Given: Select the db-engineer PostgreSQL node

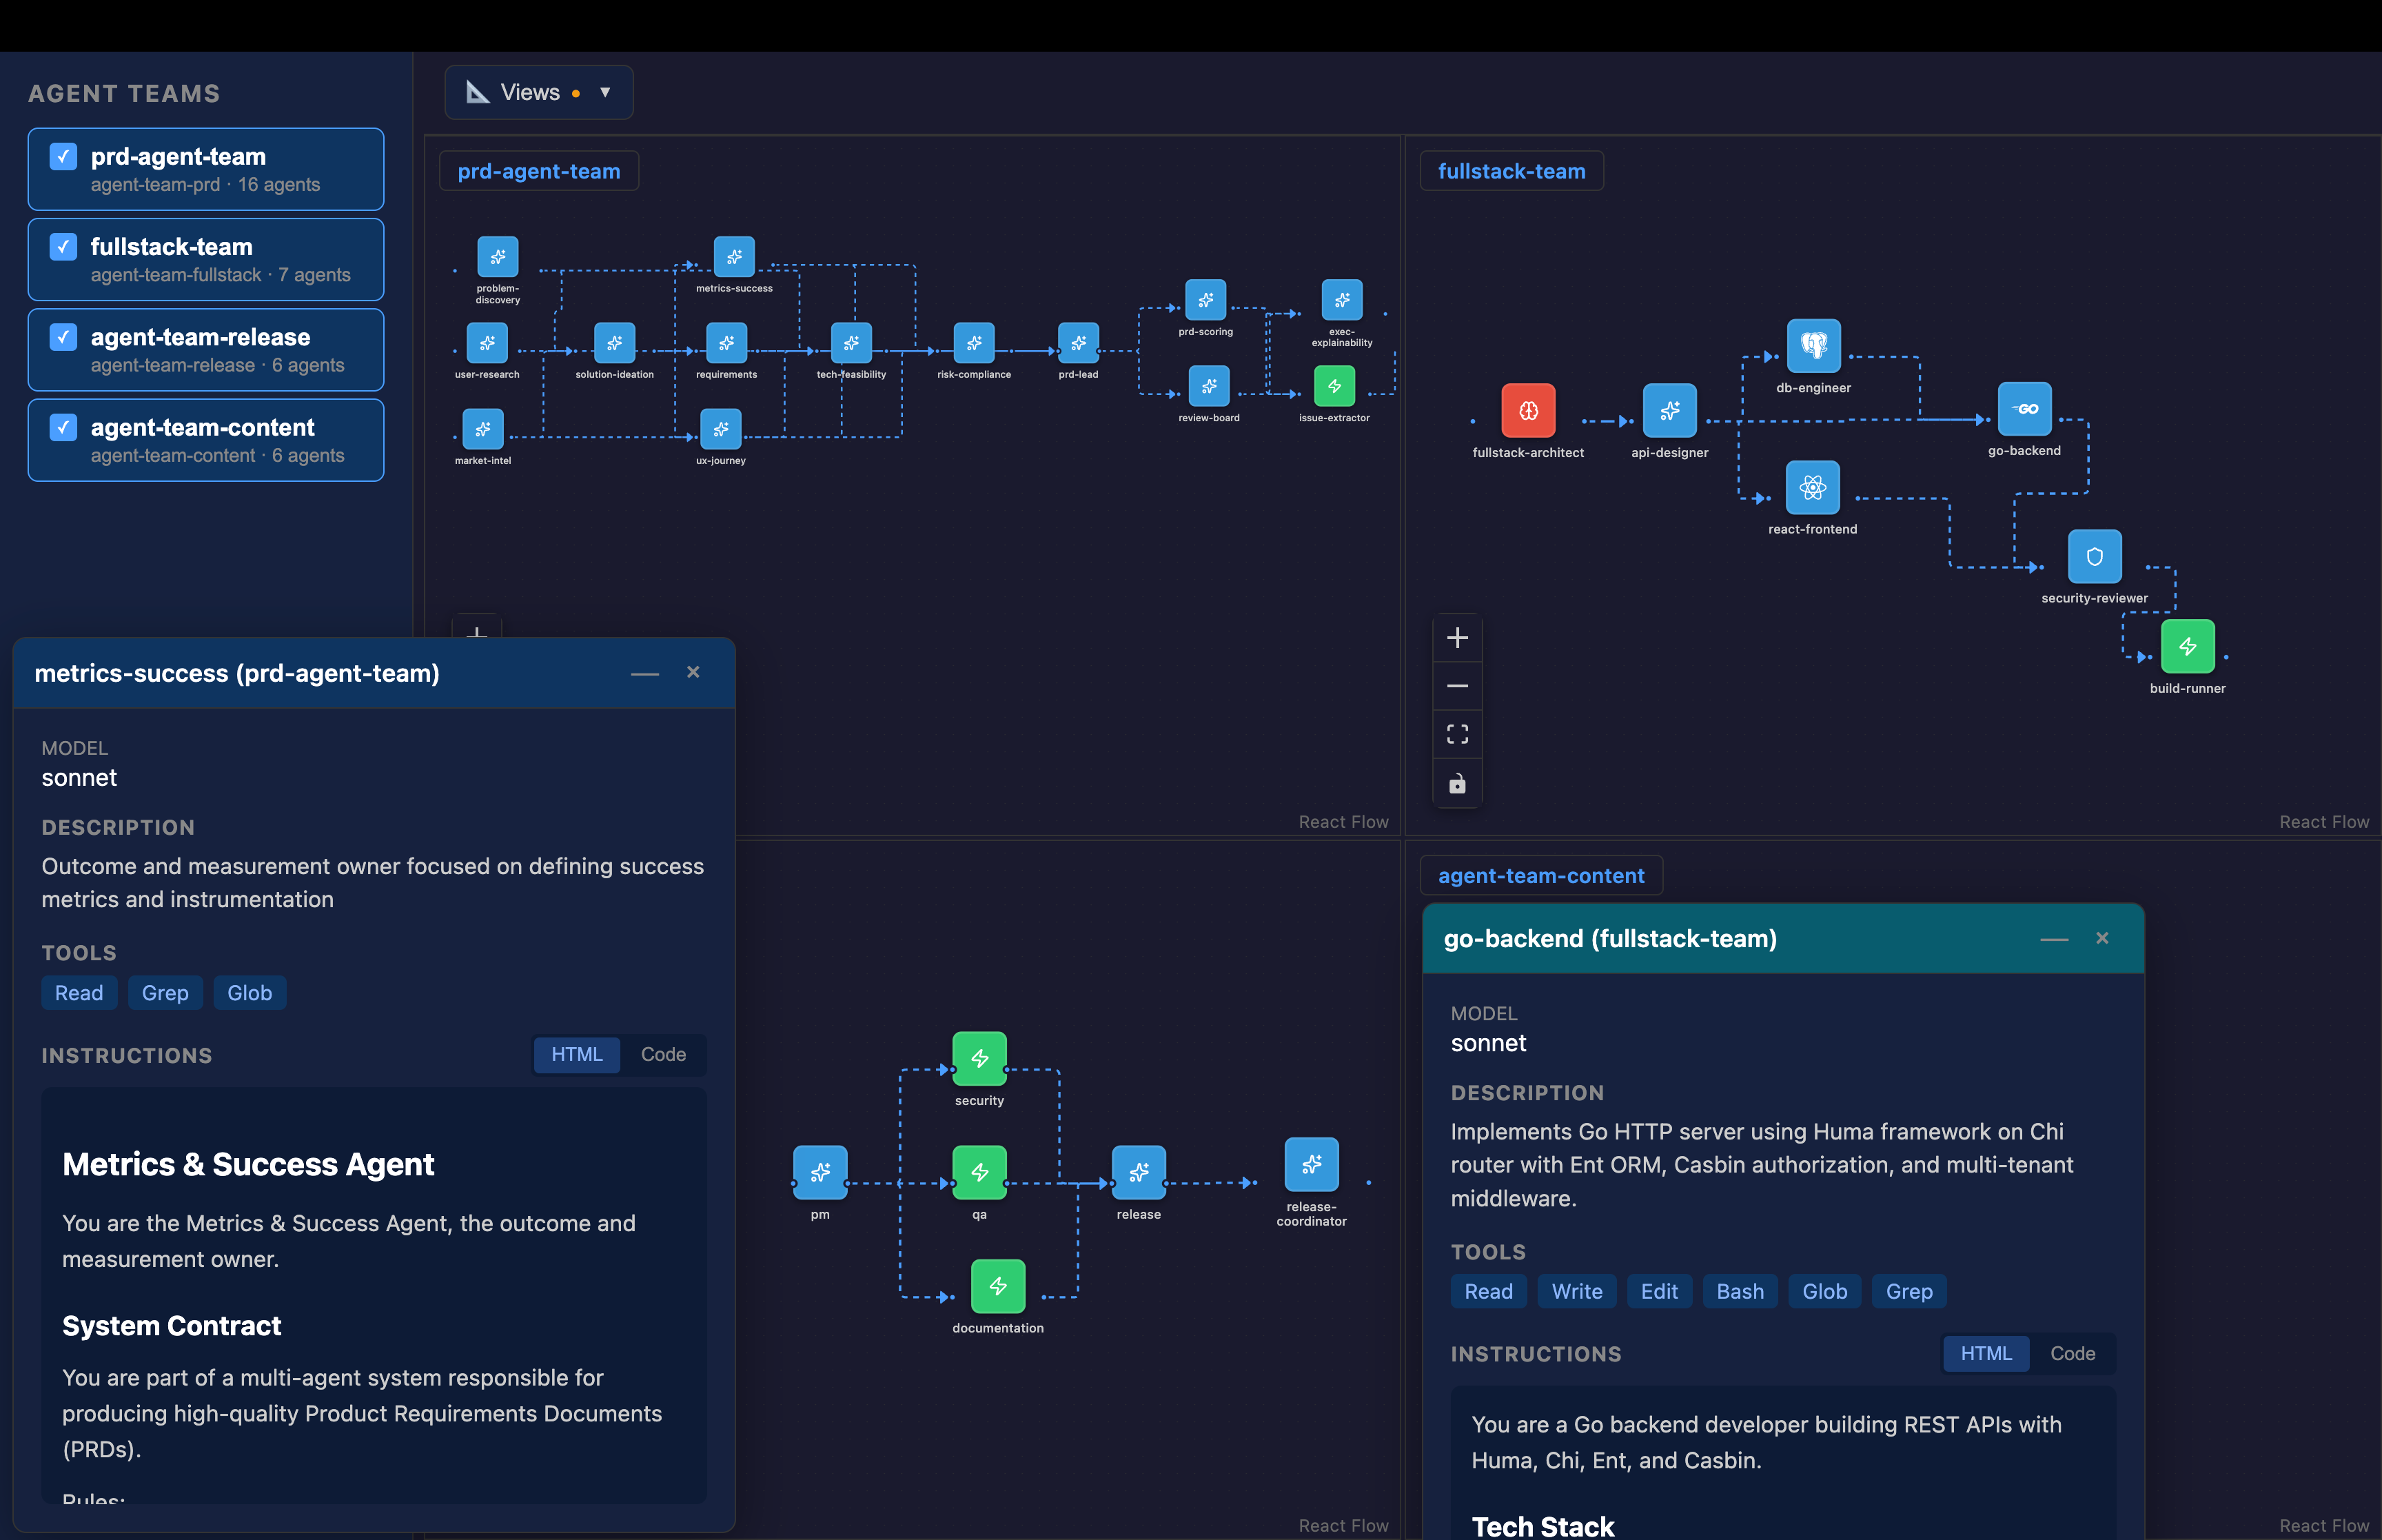Looking at the screenshot, I should 1812,346.
